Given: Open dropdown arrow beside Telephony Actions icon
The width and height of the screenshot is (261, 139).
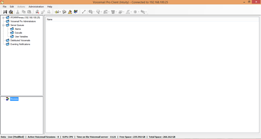Looking at the screenshot, I should pyautogui.click(x=116, y=12).
